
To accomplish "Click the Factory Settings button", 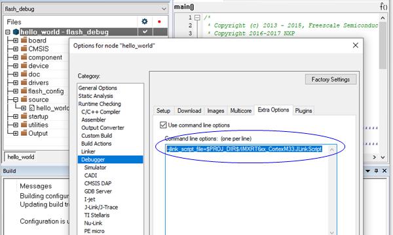I will coord(331,80).
